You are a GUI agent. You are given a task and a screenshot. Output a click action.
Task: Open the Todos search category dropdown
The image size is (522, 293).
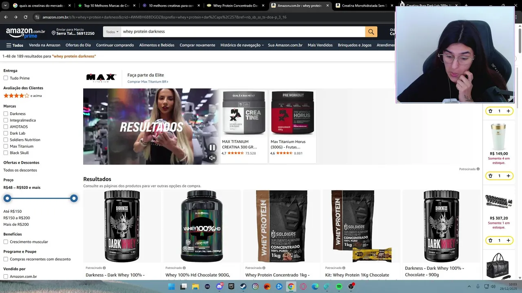[112, 32]
